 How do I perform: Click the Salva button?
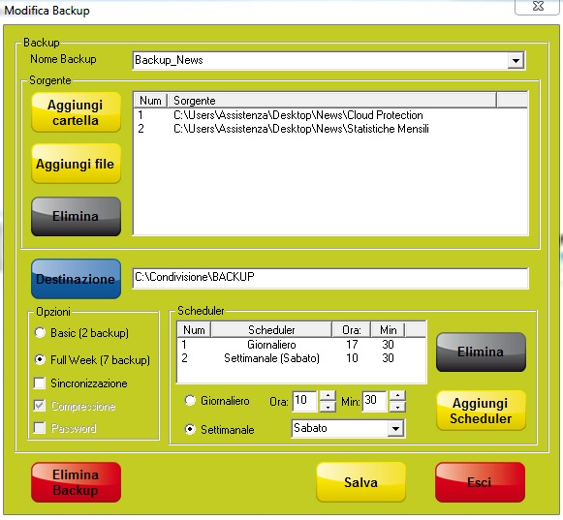(x=360, y=482)
